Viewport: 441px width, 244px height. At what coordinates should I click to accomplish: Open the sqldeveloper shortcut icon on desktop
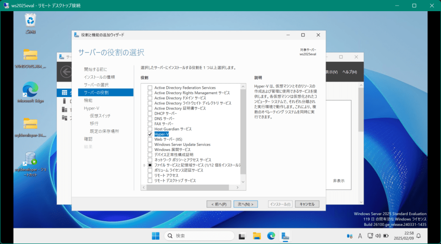[x=31, y=159]
